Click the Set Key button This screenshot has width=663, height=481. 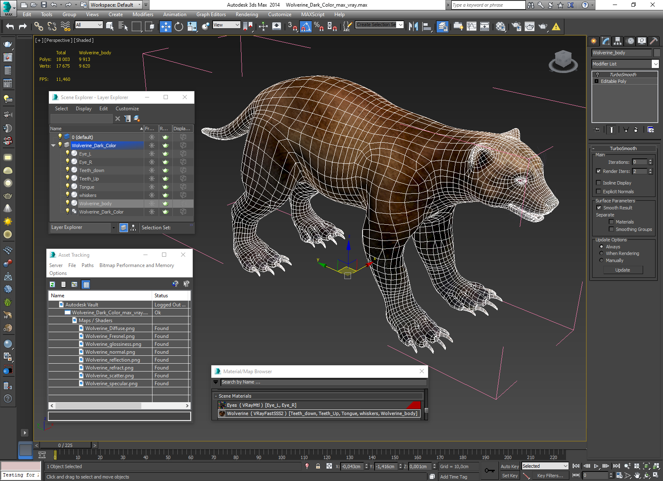pyautogui.click(x=509, y=476)
